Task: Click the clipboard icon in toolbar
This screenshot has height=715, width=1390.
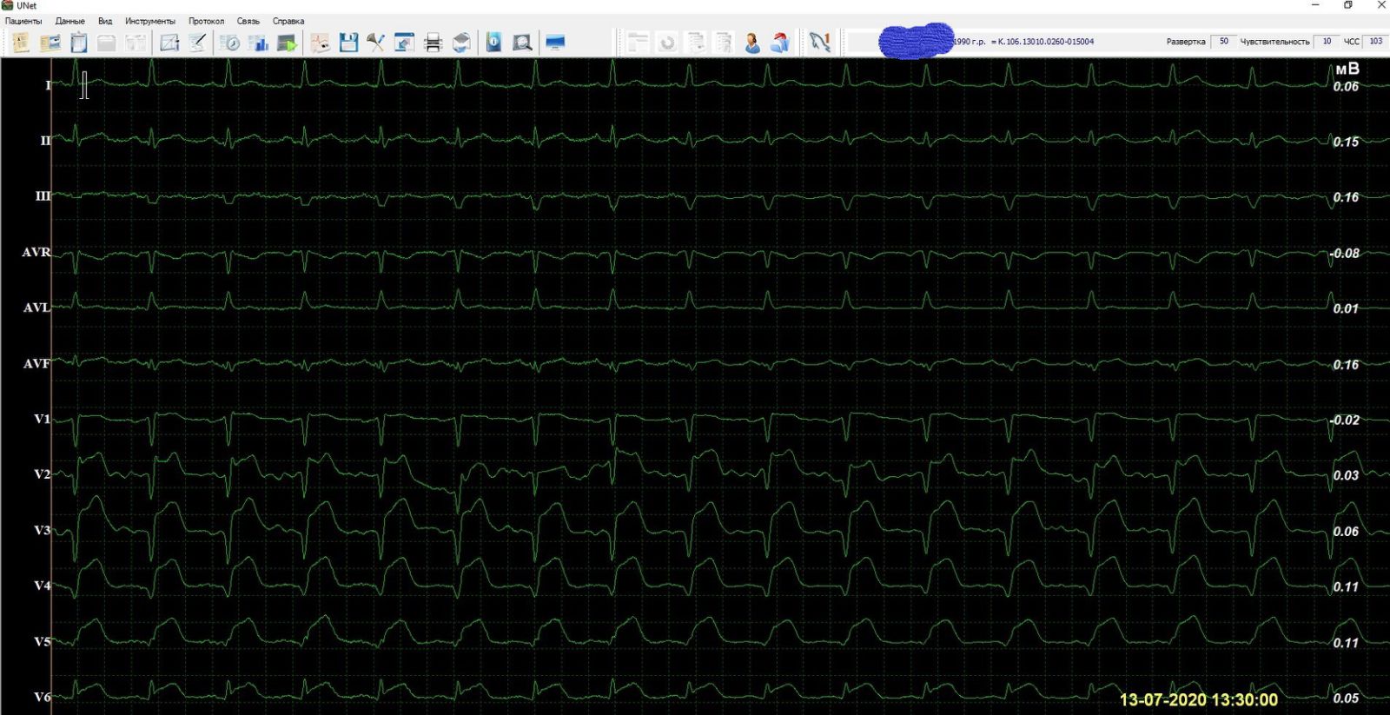Action: (78, 43)
